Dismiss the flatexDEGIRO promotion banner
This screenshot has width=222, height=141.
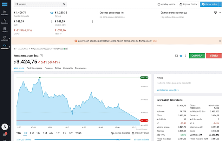220,41
